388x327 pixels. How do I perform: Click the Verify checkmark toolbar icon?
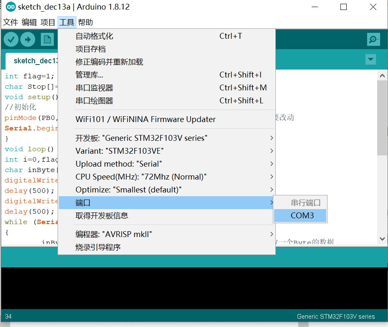click(x=11, y=40)
